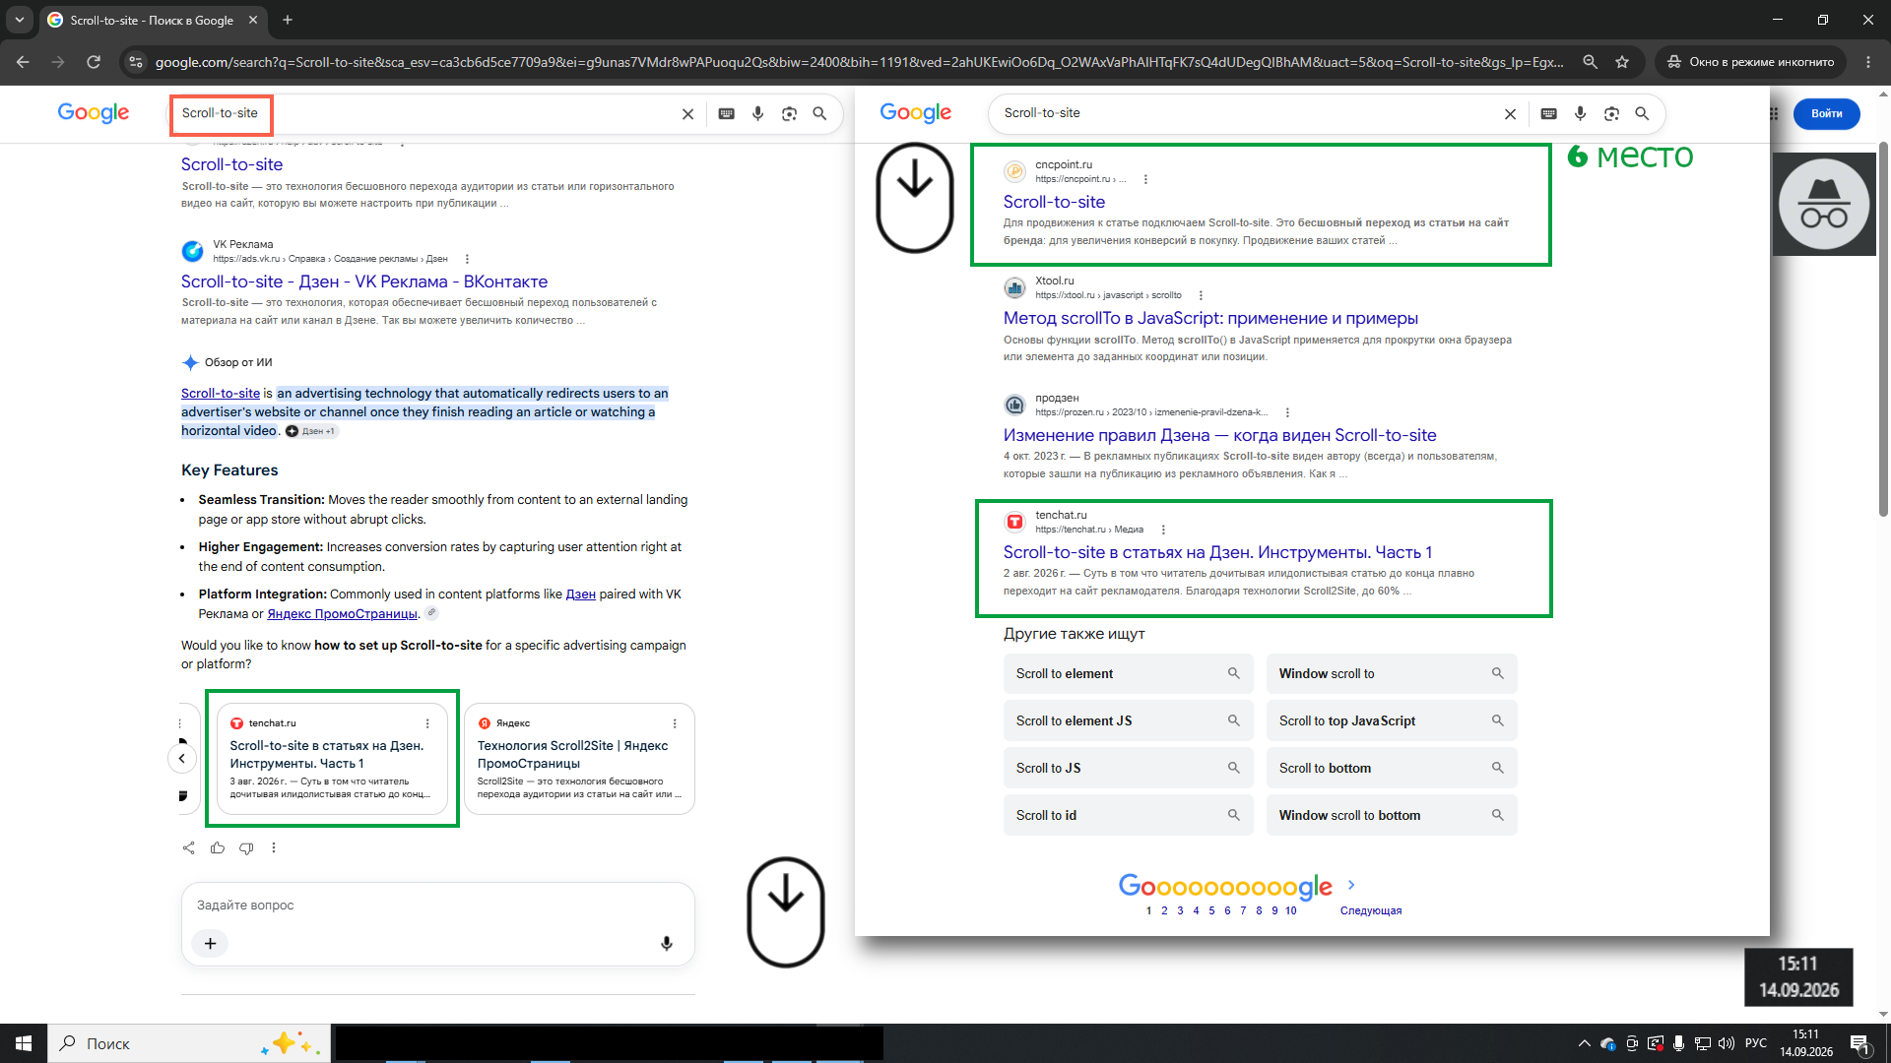Start voice search in right overlay search bar

click(x=1580, y=114)
